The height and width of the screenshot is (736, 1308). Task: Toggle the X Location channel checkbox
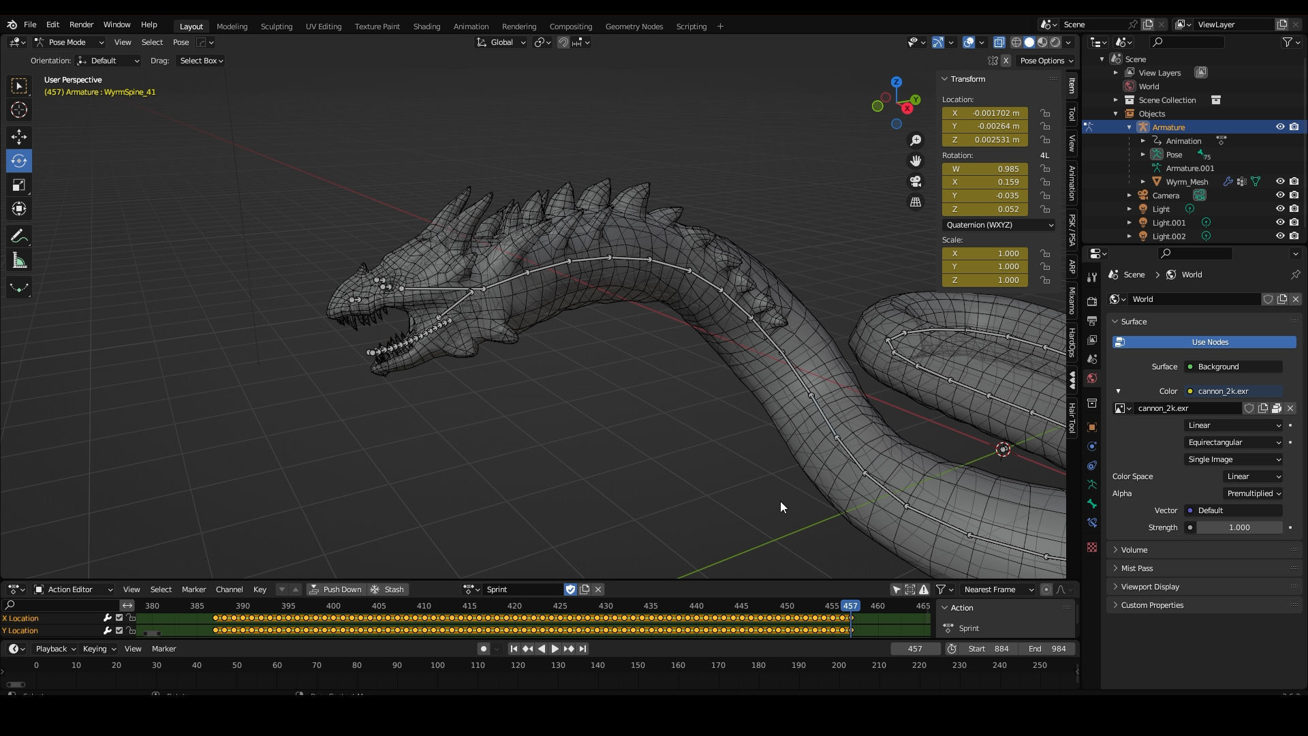coord(119,618)
